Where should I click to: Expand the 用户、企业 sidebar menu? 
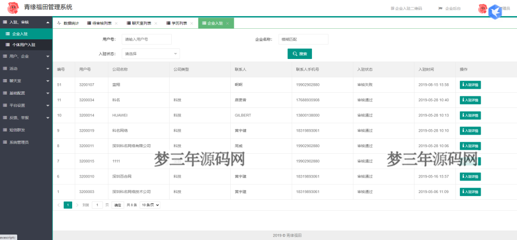[26, 56]
